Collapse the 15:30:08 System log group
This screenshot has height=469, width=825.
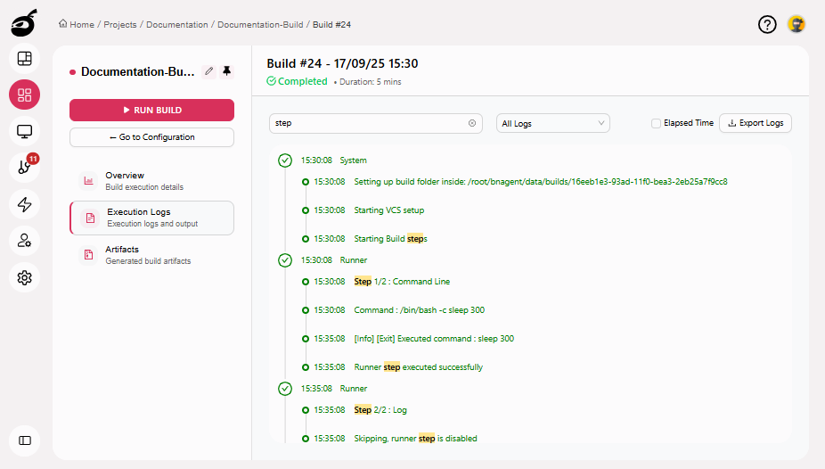285,160
